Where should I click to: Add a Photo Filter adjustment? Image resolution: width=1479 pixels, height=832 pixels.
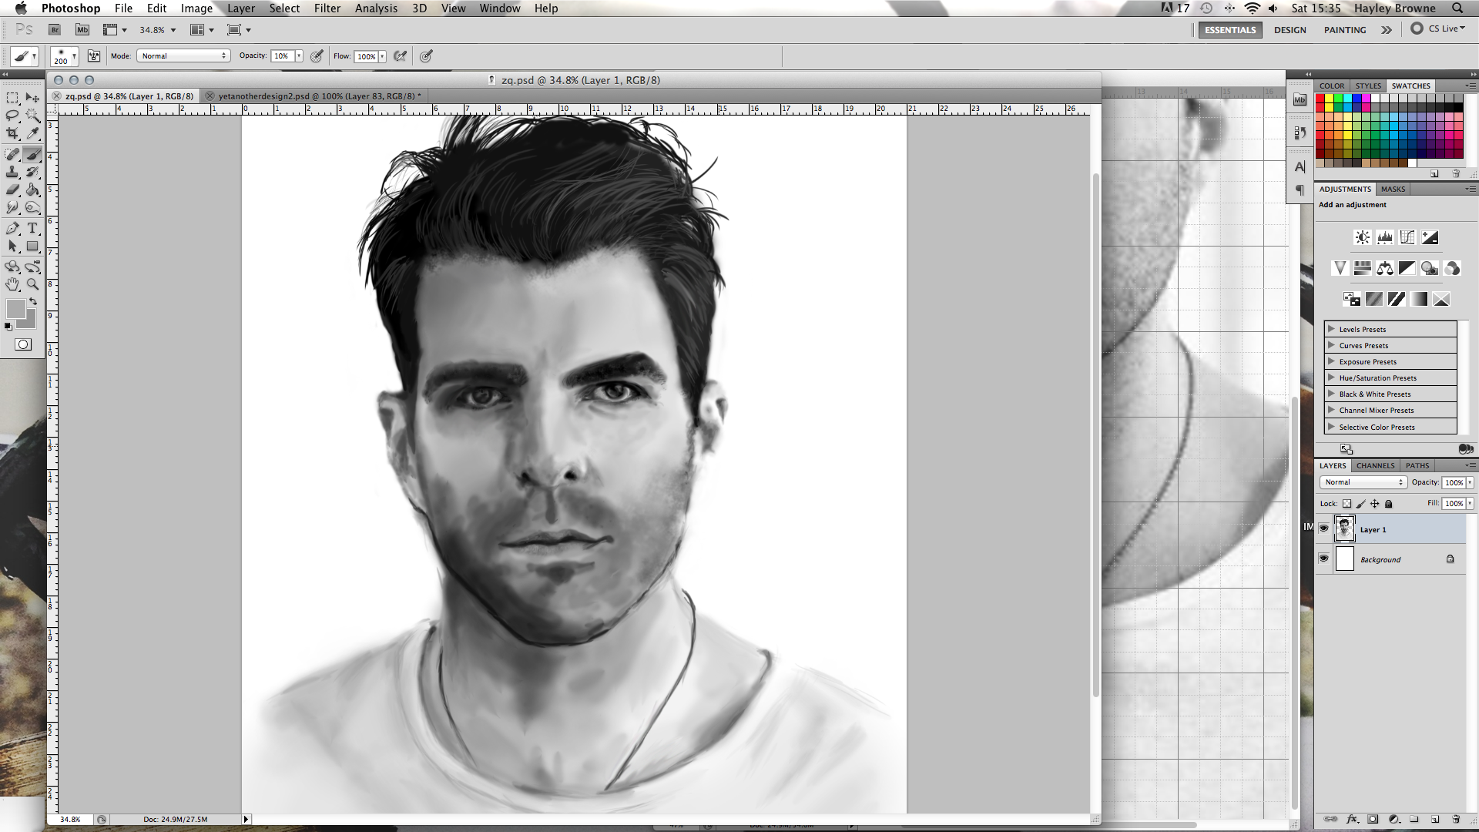(1430, 268)
